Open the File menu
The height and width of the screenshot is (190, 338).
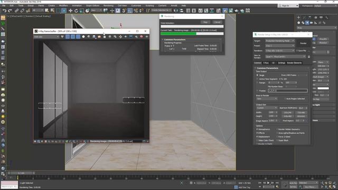coord(4,6)
